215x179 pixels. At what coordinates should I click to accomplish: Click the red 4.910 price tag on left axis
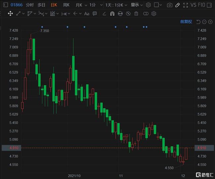pos(11,148)
